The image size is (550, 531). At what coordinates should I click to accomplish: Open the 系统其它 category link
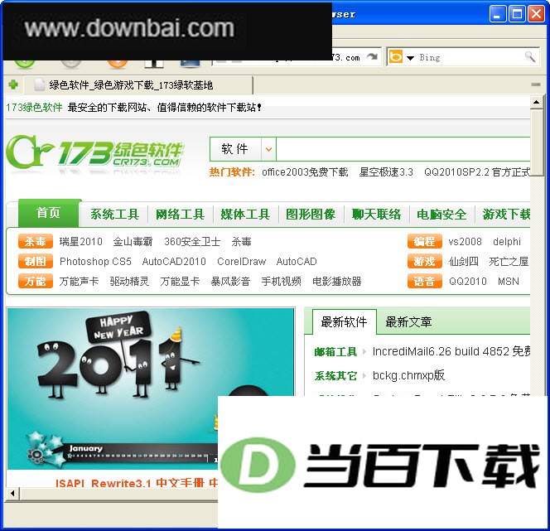point(335,376)
